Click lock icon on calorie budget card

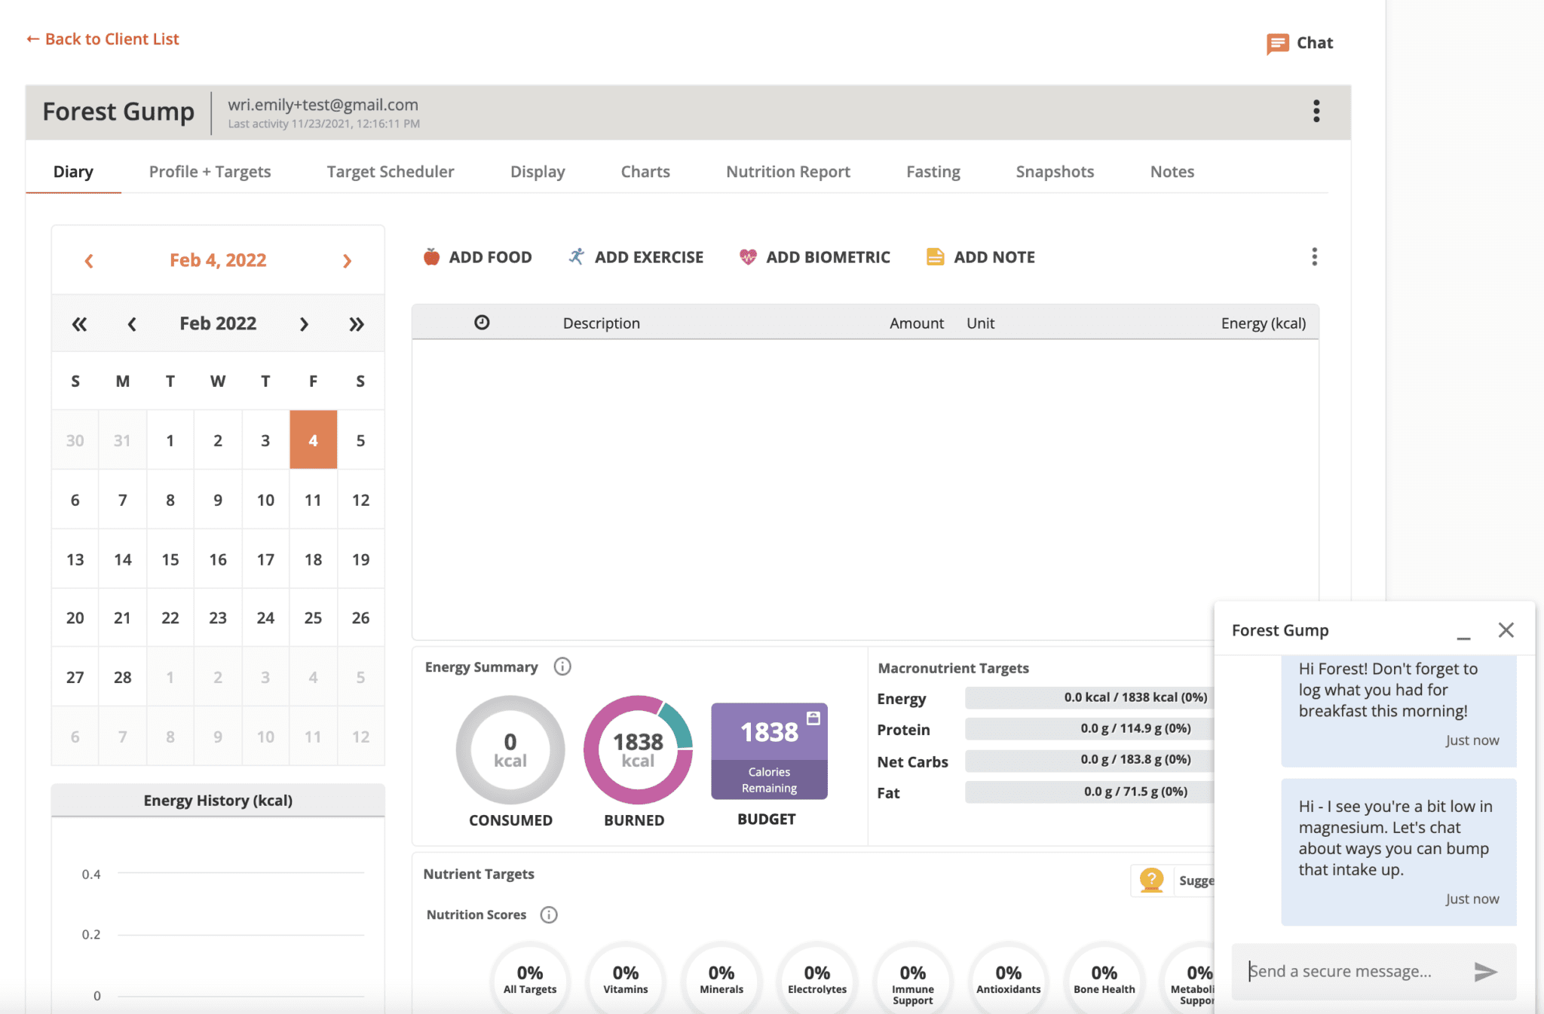point(813,718)
